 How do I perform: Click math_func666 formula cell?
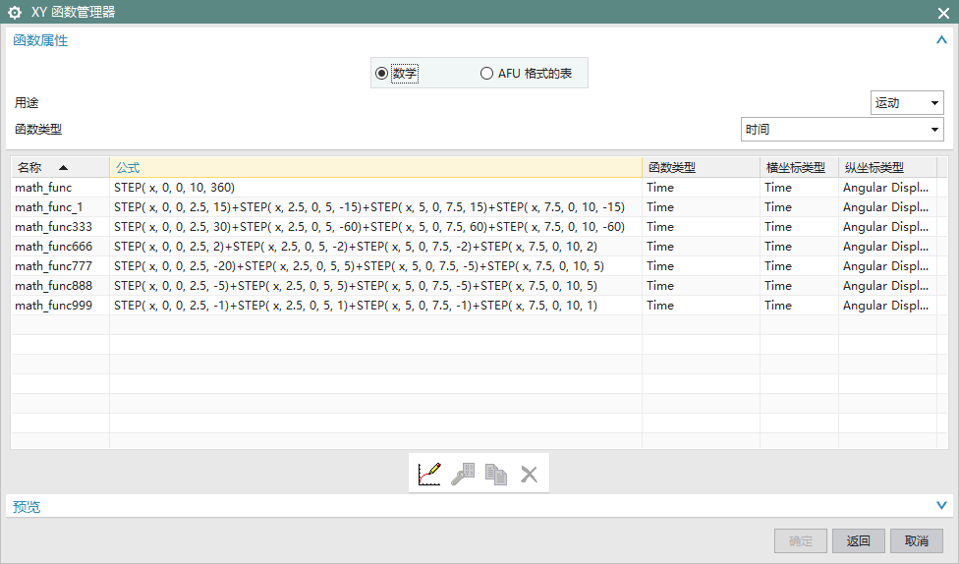click(375, 247)
